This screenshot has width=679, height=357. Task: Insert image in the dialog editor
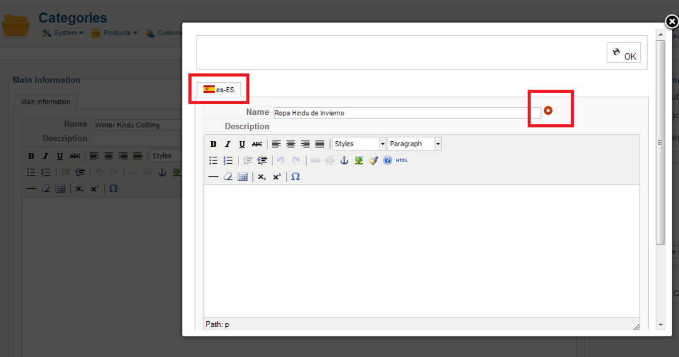[358, 161]
